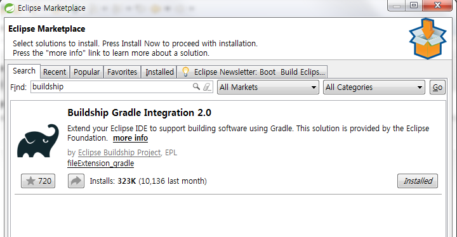Switch to the Installed tab
Screen dimensions: 457x237
pyautogui.click(x=159, y=72)
